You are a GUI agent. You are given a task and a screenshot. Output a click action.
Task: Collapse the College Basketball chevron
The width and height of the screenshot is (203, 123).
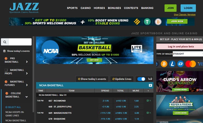(27, 97)
